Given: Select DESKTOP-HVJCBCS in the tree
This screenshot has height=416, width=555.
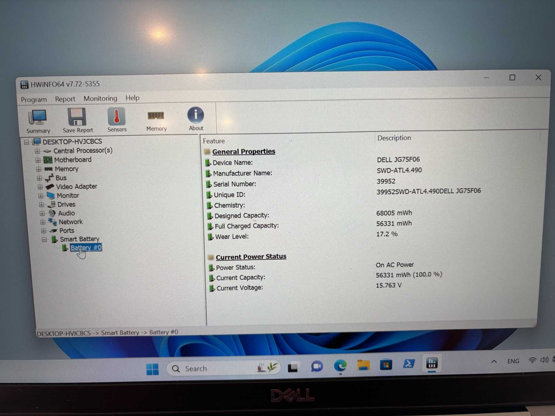Looking at the screenshot, I should click(72, 141).
